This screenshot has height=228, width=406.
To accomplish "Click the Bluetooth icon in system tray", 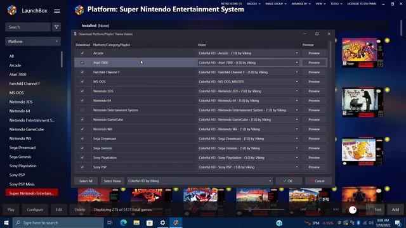I will coord(358,223).
